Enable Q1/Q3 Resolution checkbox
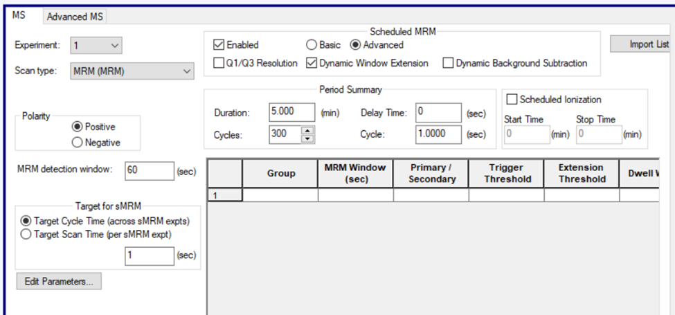Image resolution: width=675 pixels, height=315 pixels. pyautogui.click(x=219, y=63)
